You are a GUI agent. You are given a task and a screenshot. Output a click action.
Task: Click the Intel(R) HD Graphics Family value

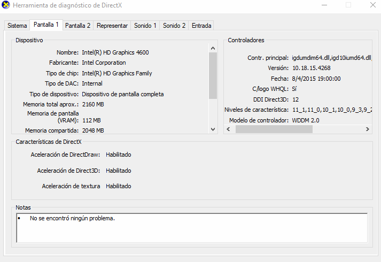pyautogui.click(x=117, y=73)
